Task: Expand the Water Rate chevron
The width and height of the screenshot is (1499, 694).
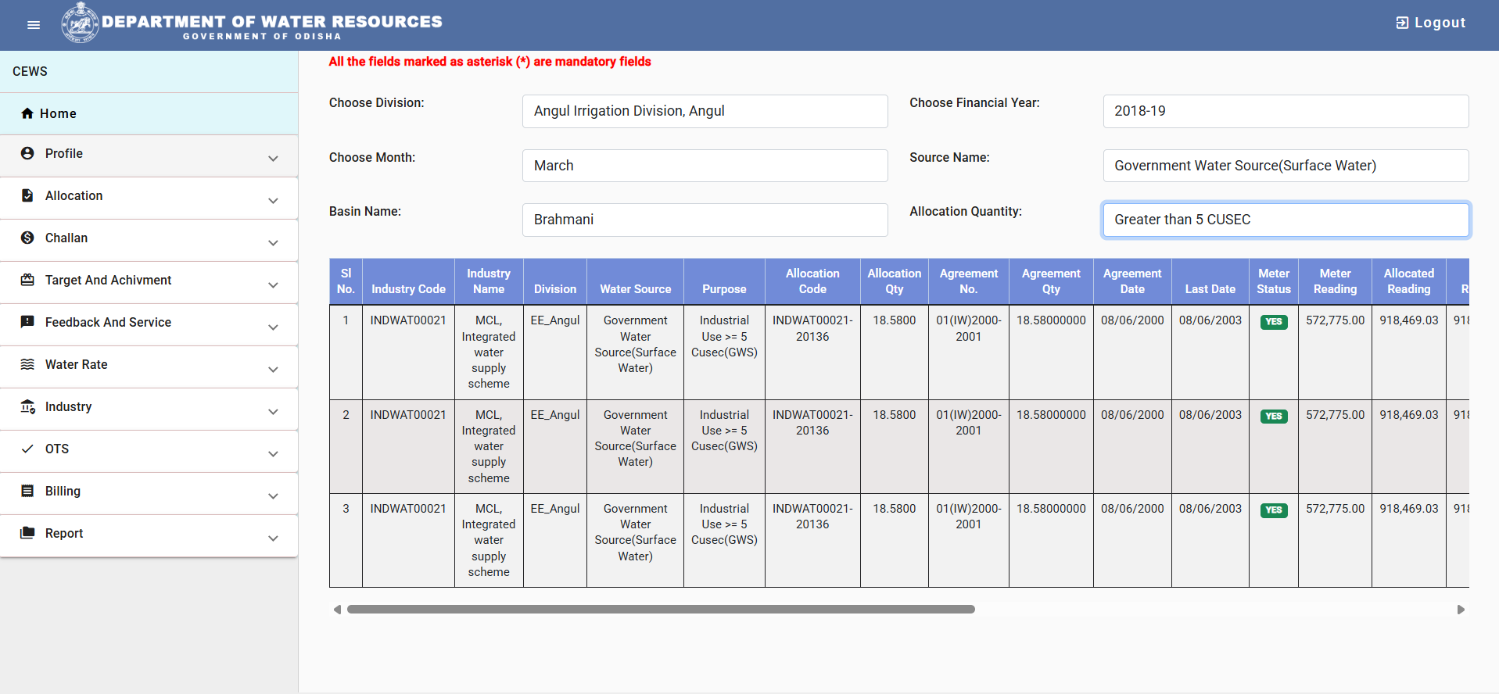Action: [x=273, y=370]
